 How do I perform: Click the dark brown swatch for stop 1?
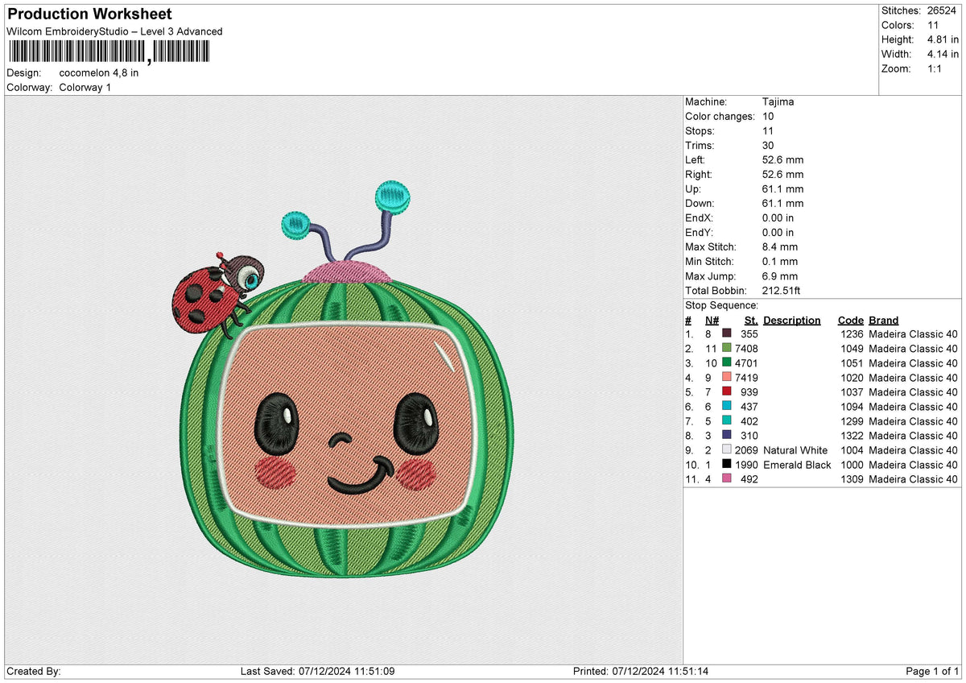(x=727, y=333)
